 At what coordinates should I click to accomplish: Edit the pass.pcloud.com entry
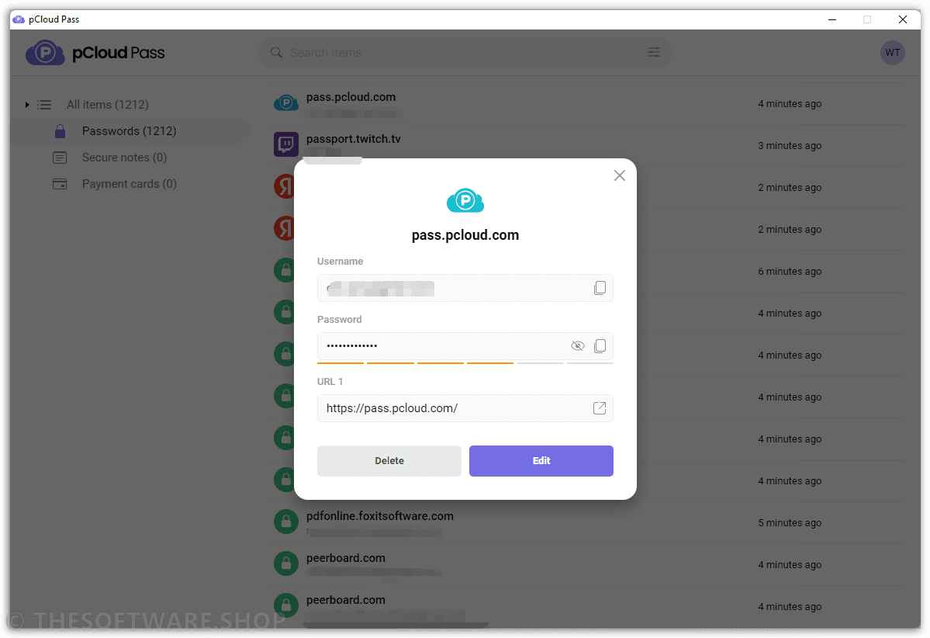tap(541, 460)
